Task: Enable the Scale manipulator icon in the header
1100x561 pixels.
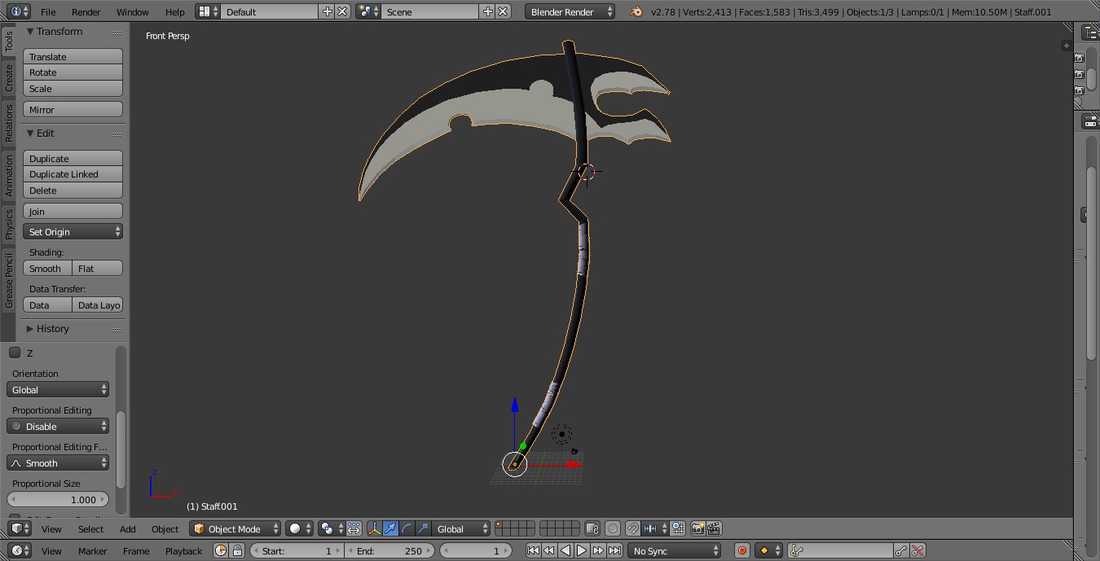Action: [x=425, y=528]
